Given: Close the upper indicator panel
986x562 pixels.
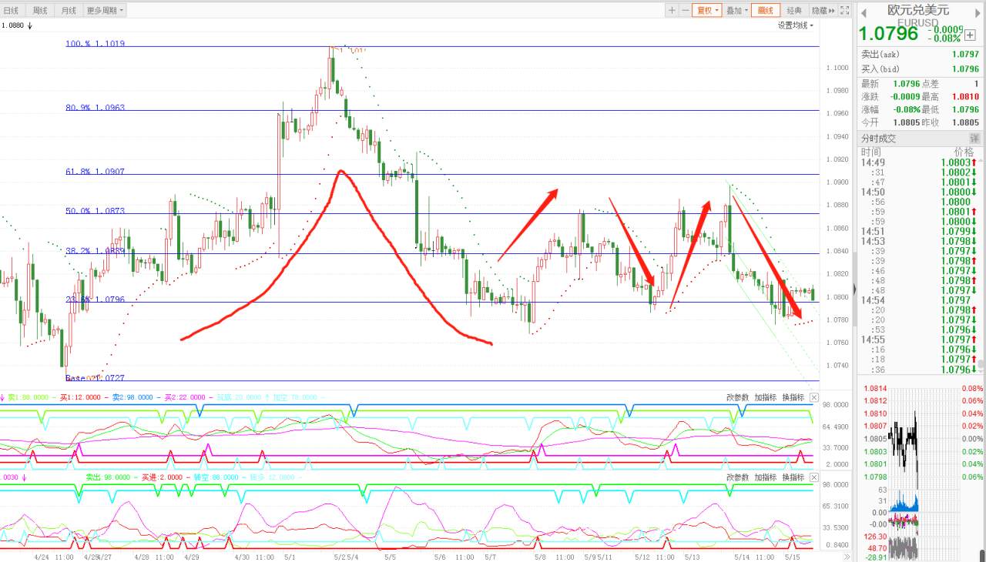Looking at the screenshot, I should (x=813, y=397).
